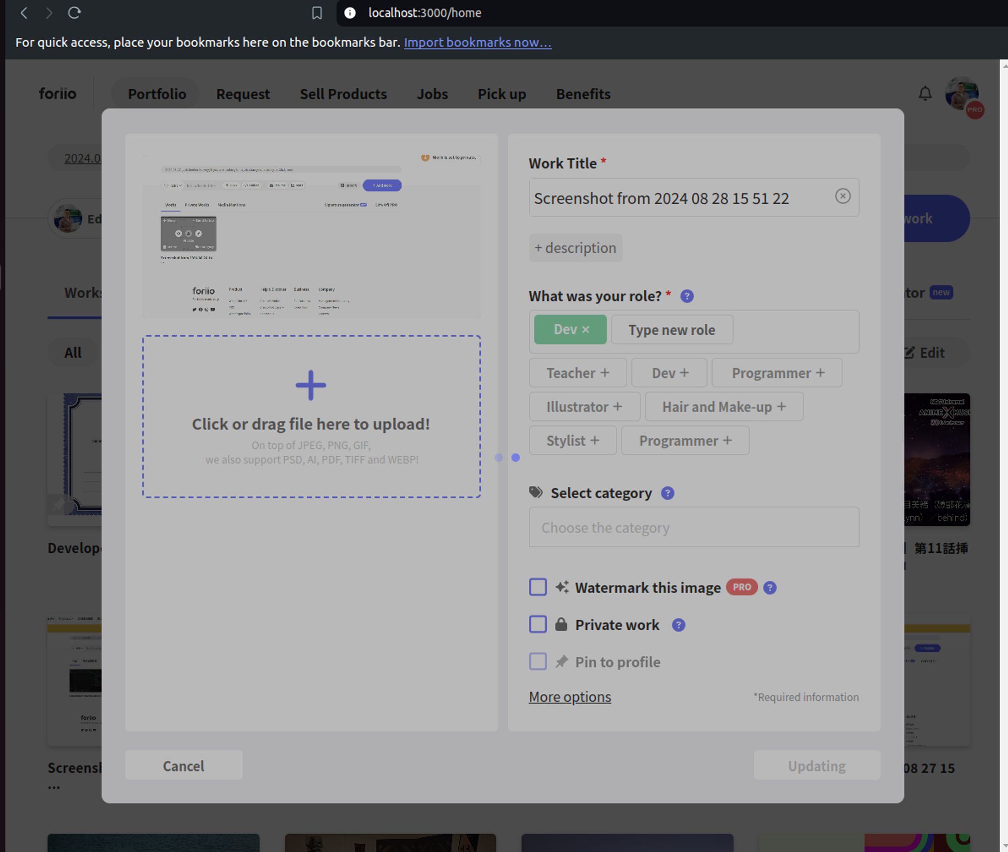Expand the + description field
This screenshot has width=1008, height=852.
point(575,248)
